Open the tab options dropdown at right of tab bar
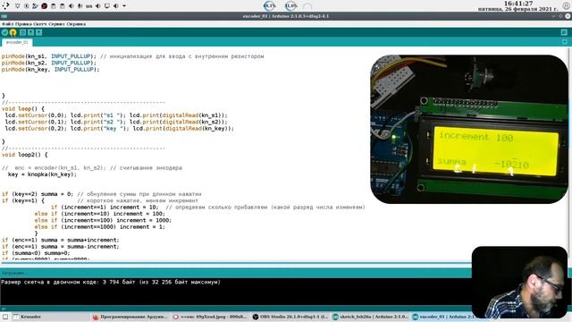572x322 pixels. pyautogui.click(x=565, y=42)
